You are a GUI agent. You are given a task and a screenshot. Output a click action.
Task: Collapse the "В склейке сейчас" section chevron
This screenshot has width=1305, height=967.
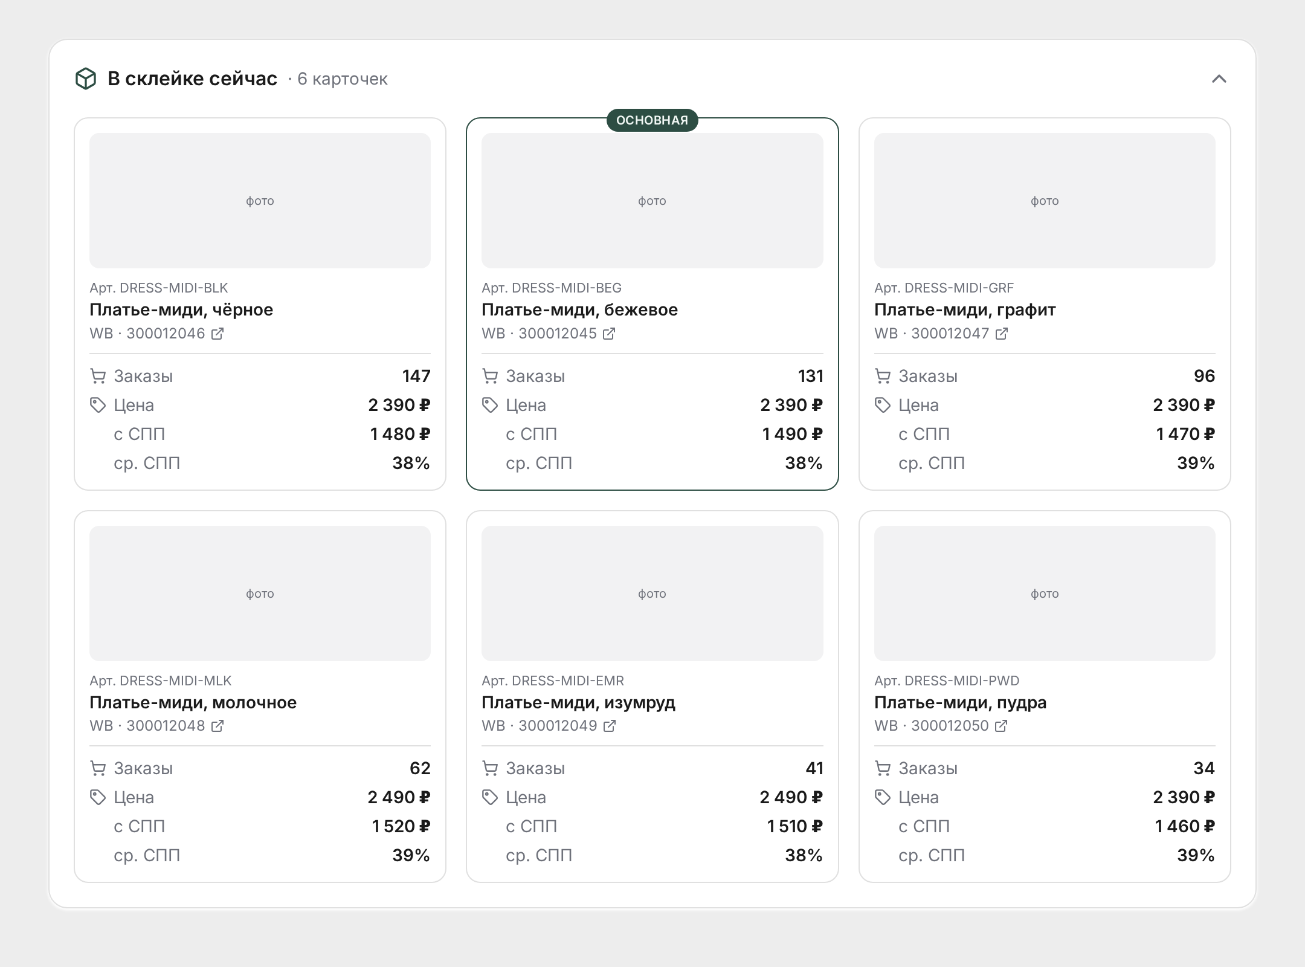click(x=1219, y=79)
